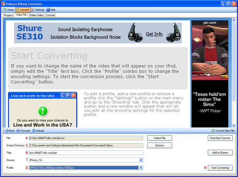Click the scrollbar down arrow
This screenshot has height=177, width=238.
click(x=234, y=125)
